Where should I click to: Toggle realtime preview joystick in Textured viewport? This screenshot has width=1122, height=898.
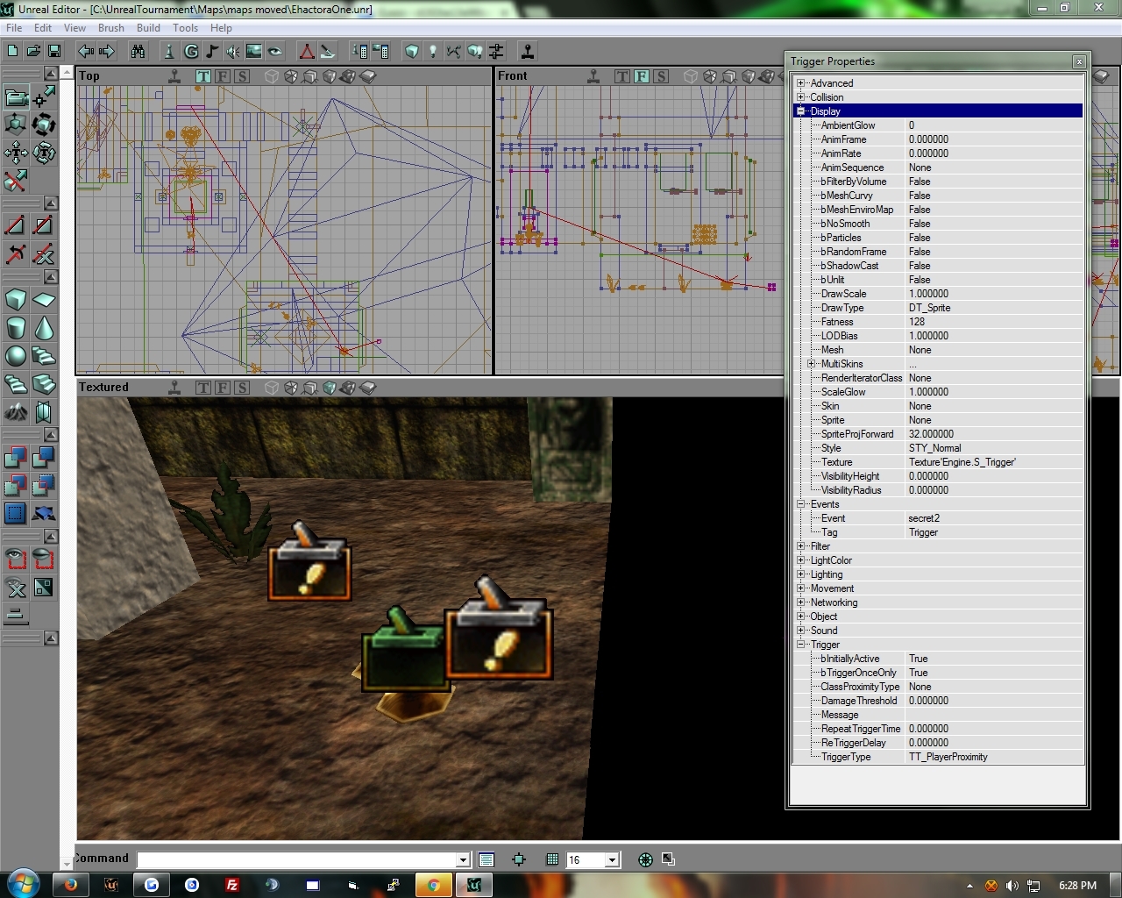tap(174, 388)
